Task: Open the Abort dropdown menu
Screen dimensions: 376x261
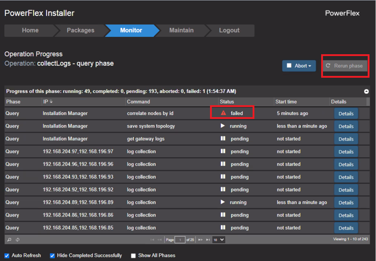Action: (x=310, y=65)
